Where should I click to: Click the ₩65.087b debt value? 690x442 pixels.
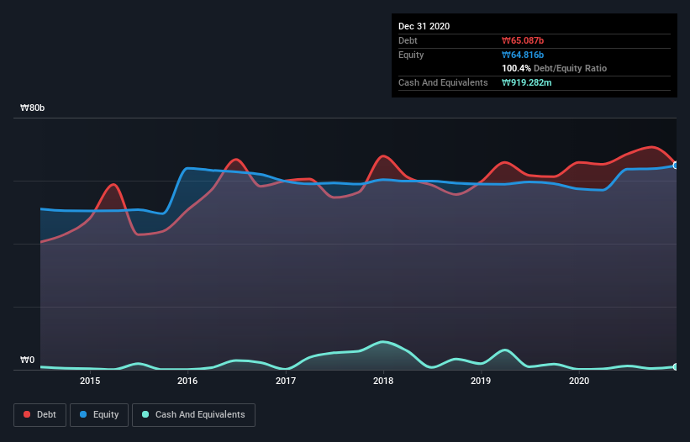[523, 40]
